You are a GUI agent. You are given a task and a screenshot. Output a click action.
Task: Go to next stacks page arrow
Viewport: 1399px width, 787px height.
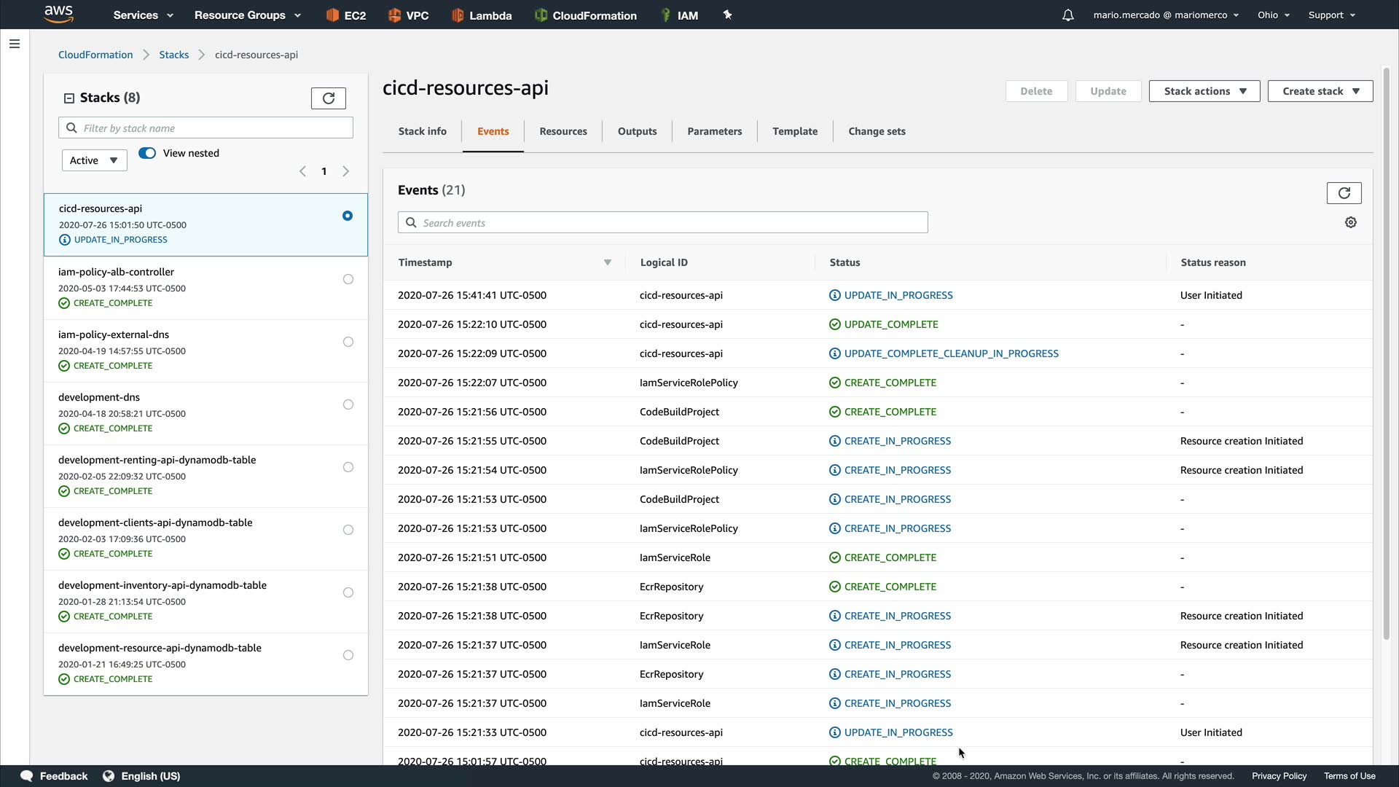tap(346, 171)
